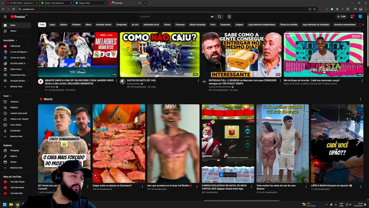Play the Mercado Livre INTERESSANTE thumbnail
This screenshot has width=369, height=208.
click(242, 55)
